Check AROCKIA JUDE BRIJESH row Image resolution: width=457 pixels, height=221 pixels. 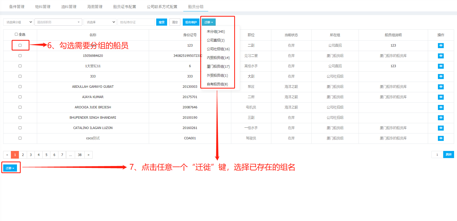[x=20, y=107]
